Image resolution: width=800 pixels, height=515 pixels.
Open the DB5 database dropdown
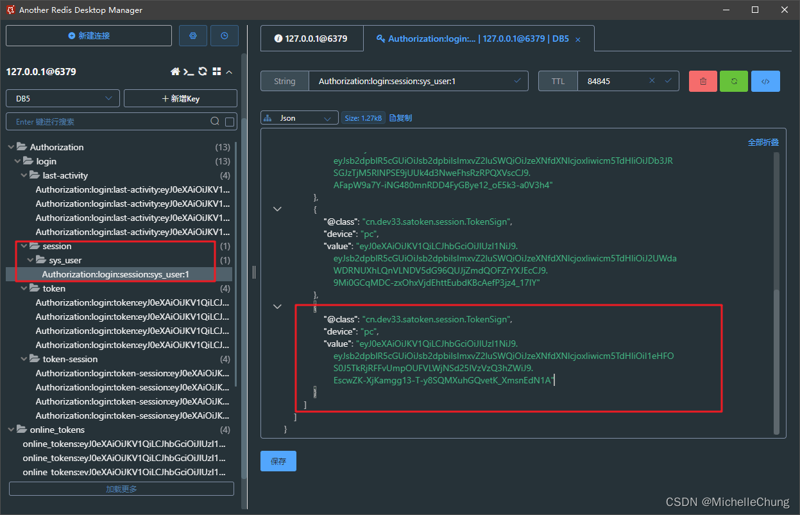click(x=63, y=98)
